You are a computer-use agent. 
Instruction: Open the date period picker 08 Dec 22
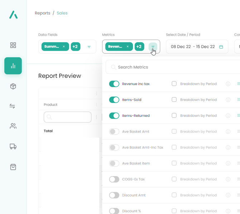click(193, 47)
